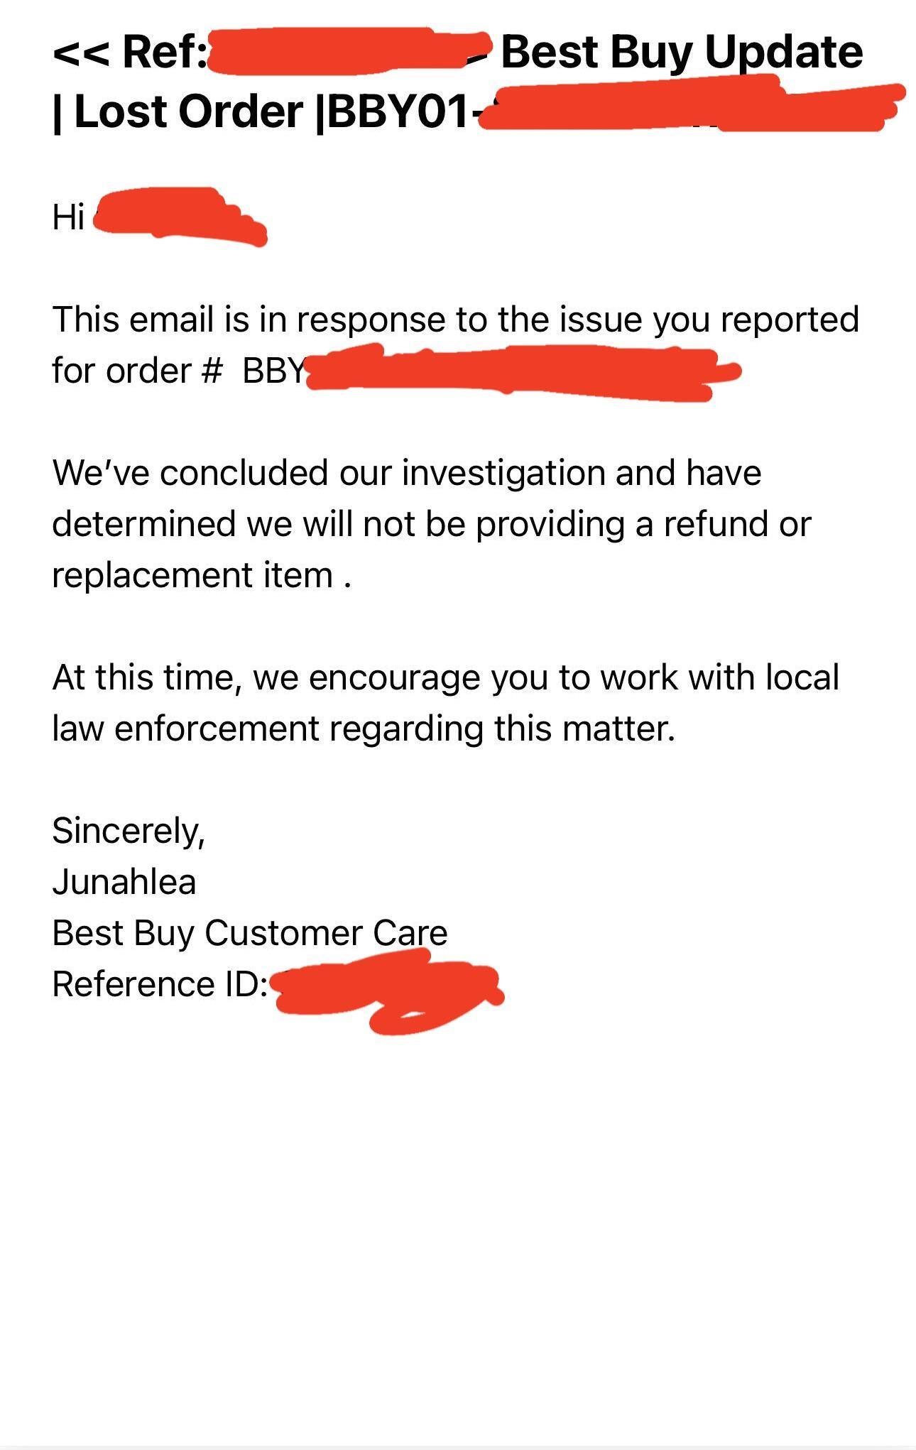Click the "Reference ID:" label
This screenshot has width=916, height=1450.
pyautogui.click(x=159, y=984)
